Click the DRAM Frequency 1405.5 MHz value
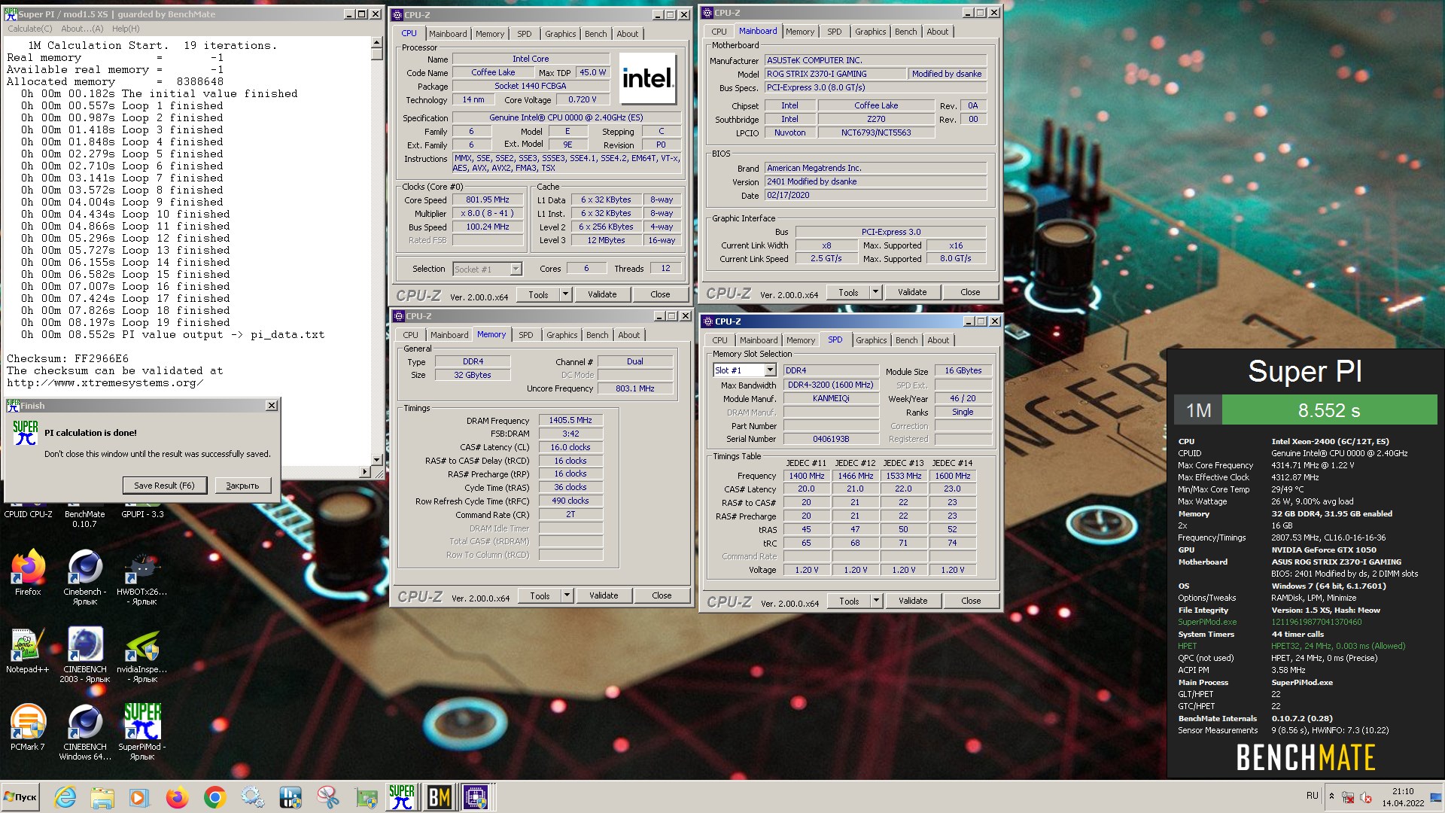1445x813 pixels. pyautogui.click(x=570, y=420)
